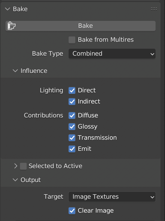Enable Bake from Multires checkbox
The image size is (165, 221).
pos(72,40)
